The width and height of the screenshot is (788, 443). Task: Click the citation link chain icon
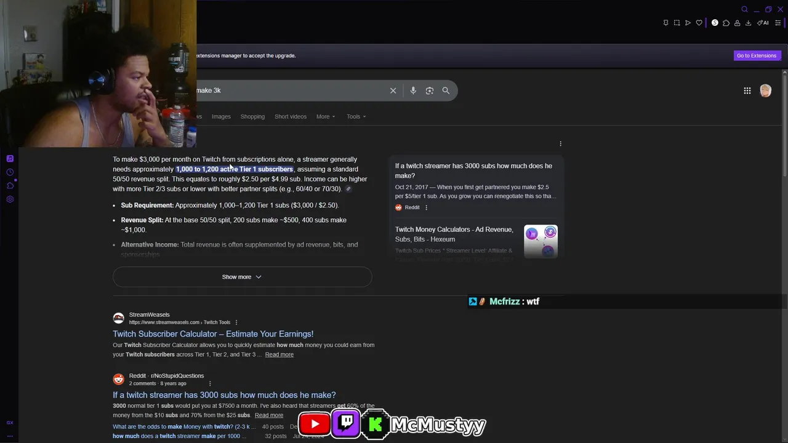click(x=348, y=189)
